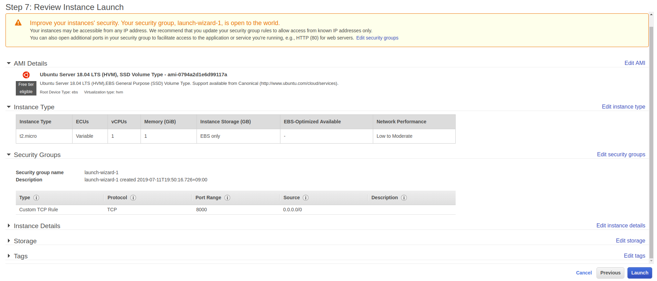Click the Ubuntu Server 18.04 LTS AMI title
The height and width of the screenshot is (281, 657).
(x=133, y=75)
